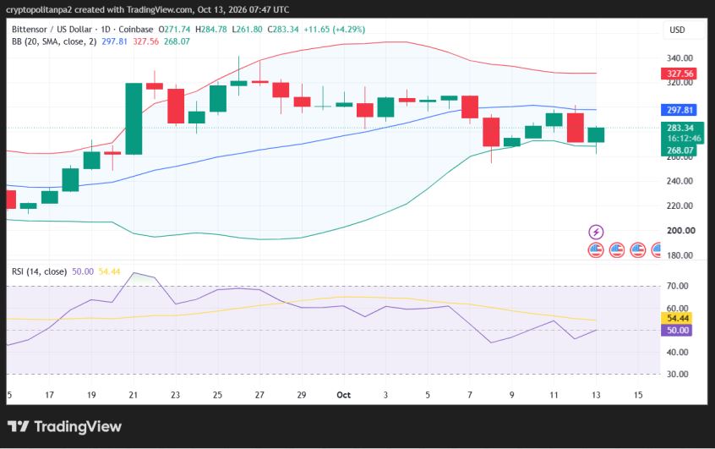Click the tall green candle above date 21
The width and height of the screenshot is (715, 449).
click(x=134, y=118)
